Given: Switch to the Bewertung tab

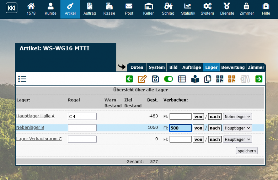Looking at the screenshot, I should (x=233, y=67).
